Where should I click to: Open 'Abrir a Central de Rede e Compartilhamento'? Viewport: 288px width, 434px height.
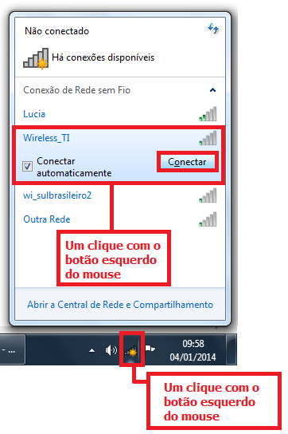click(x=120, y=305)
